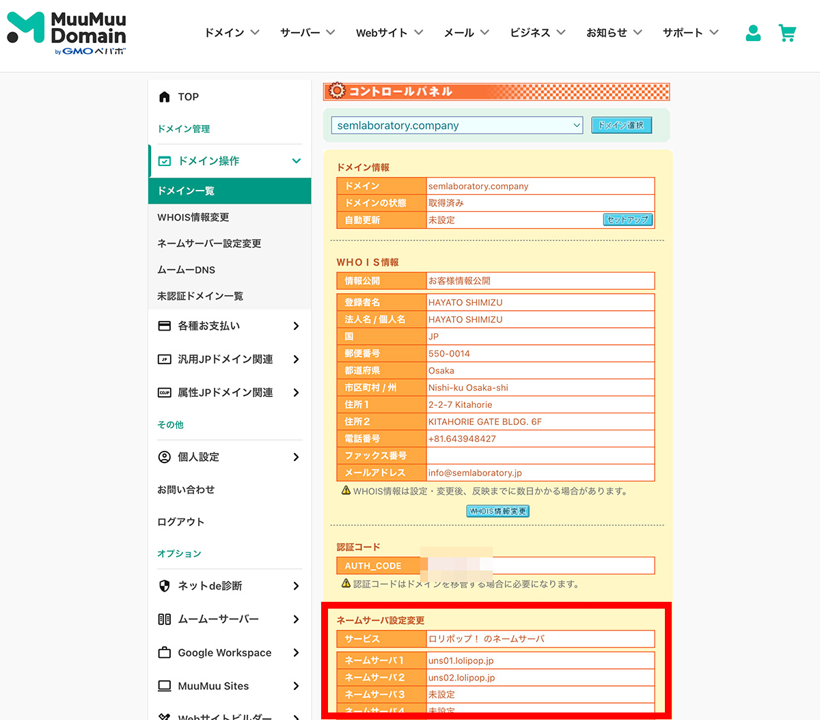Click the home icon beside TOP
Viewport: 820px width, 720px height.
pos(164,97)
